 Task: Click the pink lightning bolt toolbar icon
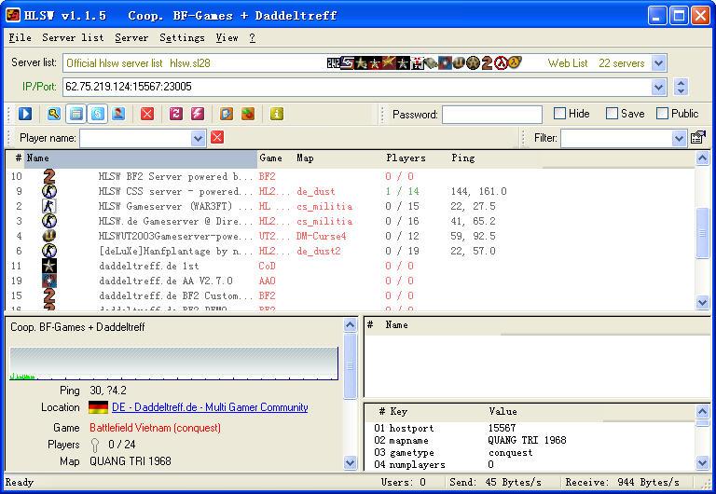tap(198, 114)
